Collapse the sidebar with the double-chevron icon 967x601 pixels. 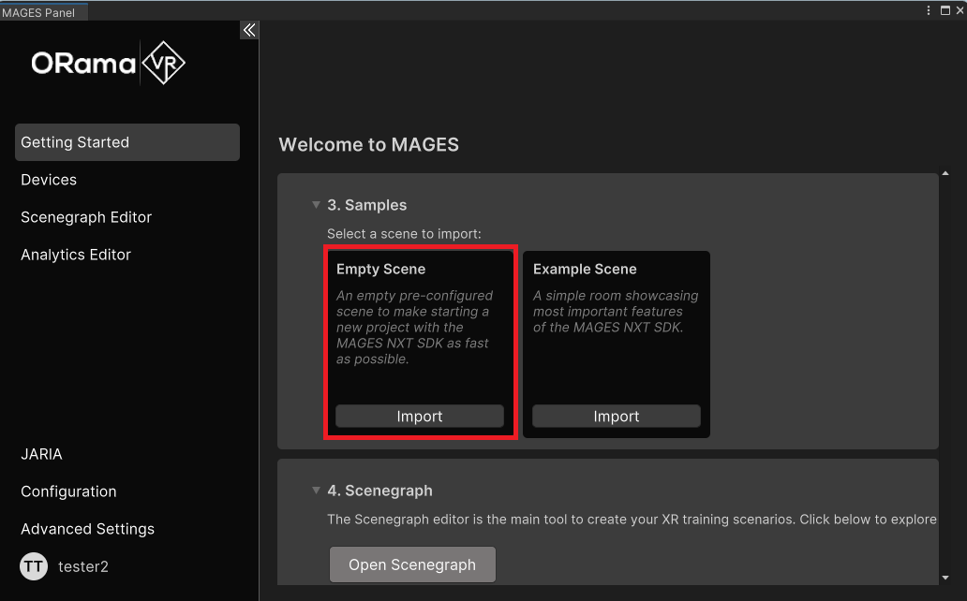[x=249, y=30]
